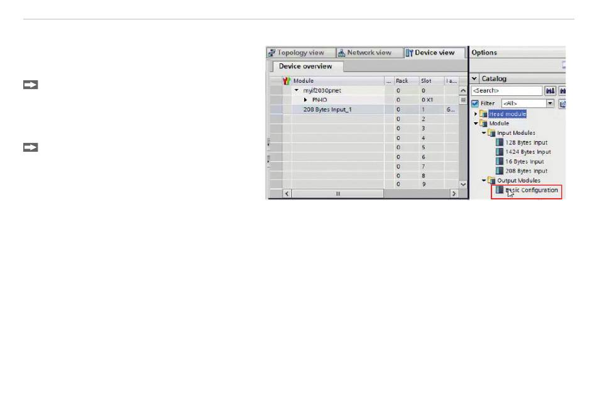The width and height of the screenshot is (597, 417).
Task: Click the Module column header icon
Action: click(x=287, y=80)
